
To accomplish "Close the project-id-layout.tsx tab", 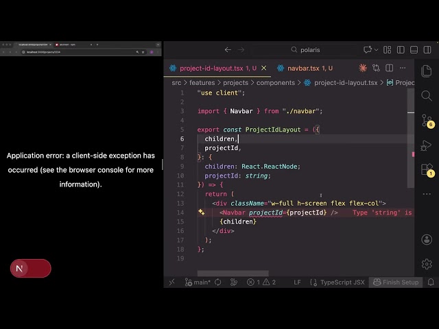I will [263, 68].
